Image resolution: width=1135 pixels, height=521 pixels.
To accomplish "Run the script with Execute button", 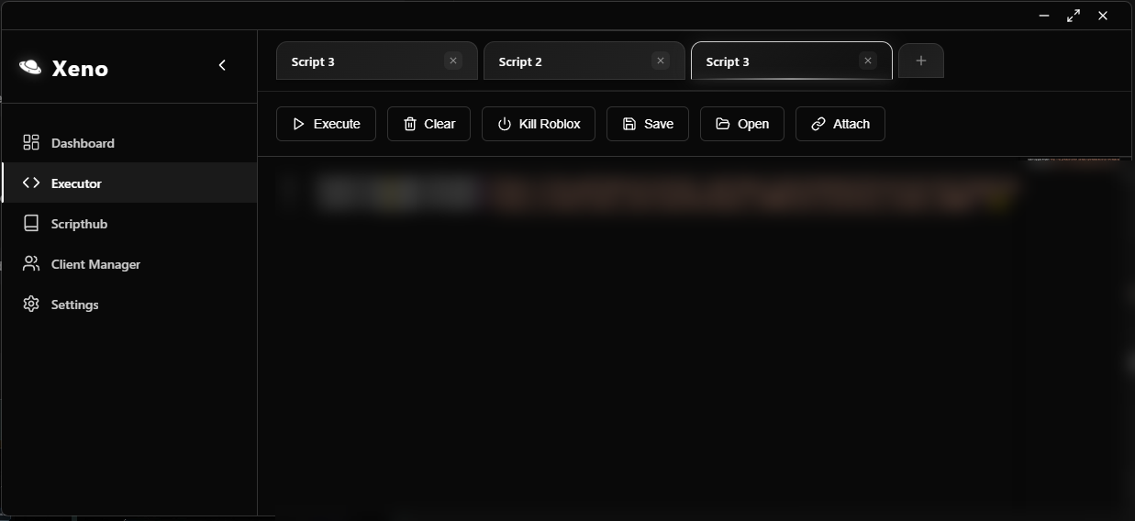I will pos(326,124).
